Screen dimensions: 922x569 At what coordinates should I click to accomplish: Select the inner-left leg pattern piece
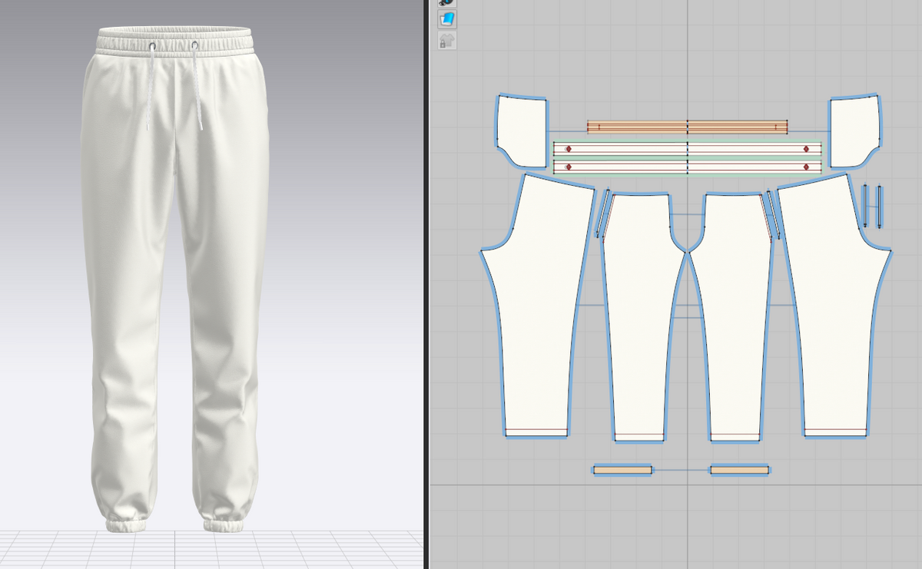pyautogui.click(x=642, y=319)
